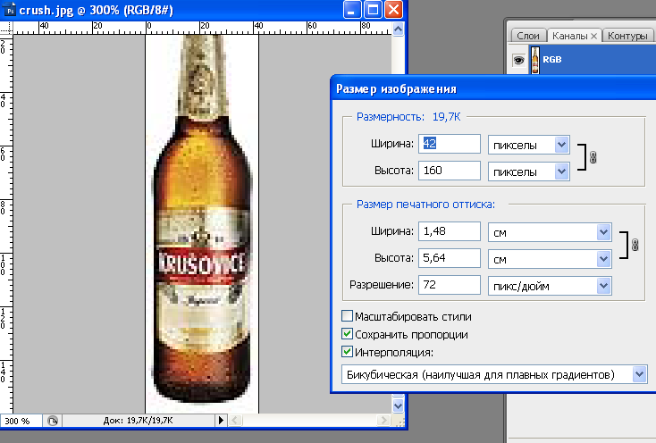Select the RGB channel thumbnail
The height and width of the screenshot is (443, 656).
535,60
